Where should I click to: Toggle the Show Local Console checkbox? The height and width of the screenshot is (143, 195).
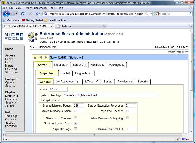75,118
